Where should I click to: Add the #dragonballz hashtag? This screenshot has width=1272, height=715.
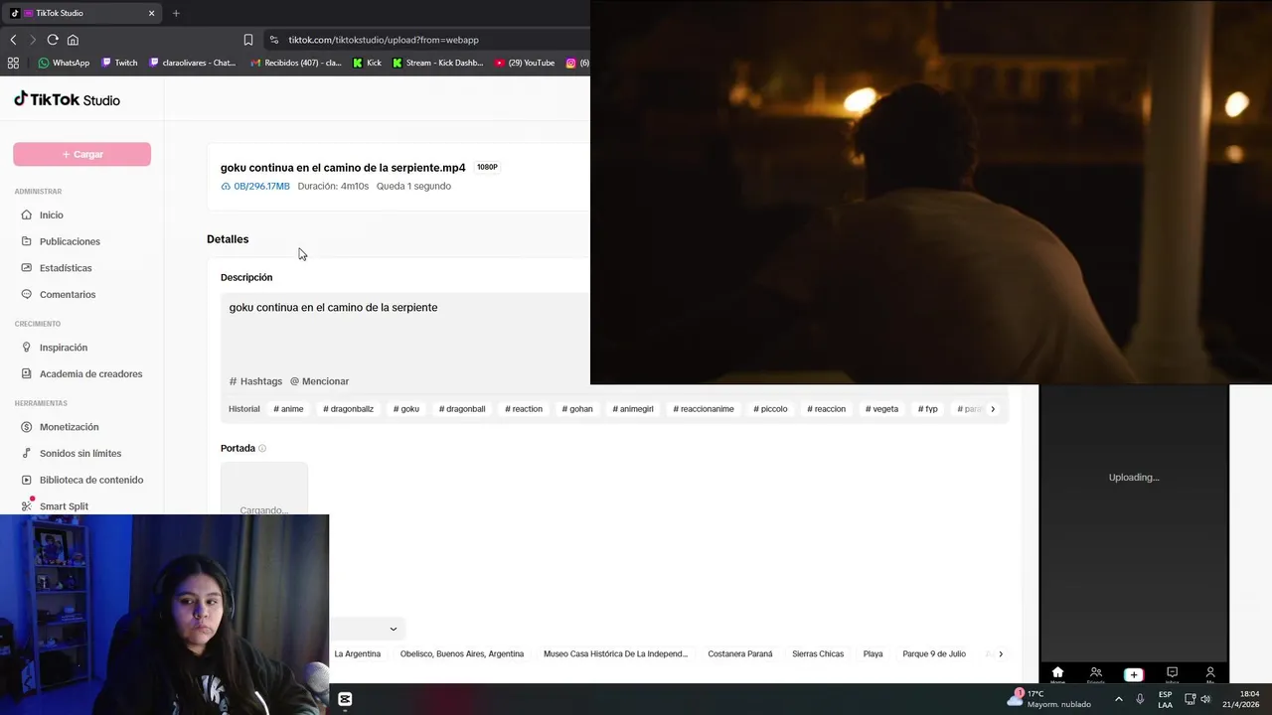pyautogui.click(x=348, y=409)
